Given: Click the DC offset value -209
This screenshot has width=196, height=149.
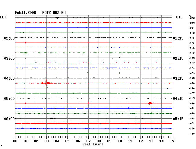Looking at the screenshot, I should coord(191,23).
